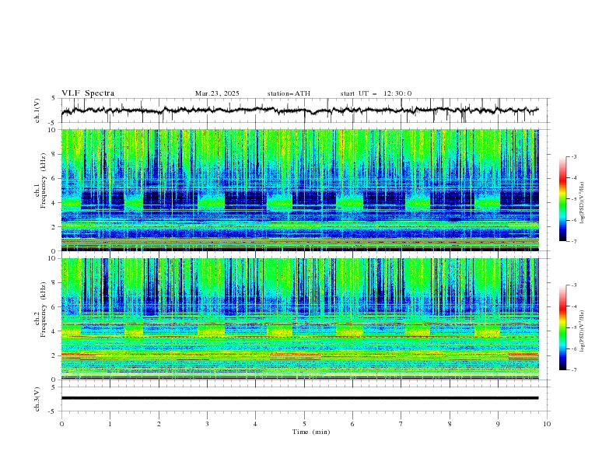
Task: Click time axis tick label "2"
Action: [x=159, y=424]
